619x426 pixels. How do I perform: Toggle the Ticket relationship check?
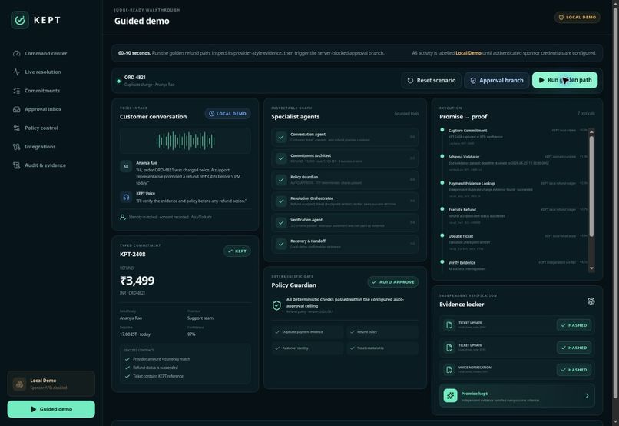[x=382, y=348]
